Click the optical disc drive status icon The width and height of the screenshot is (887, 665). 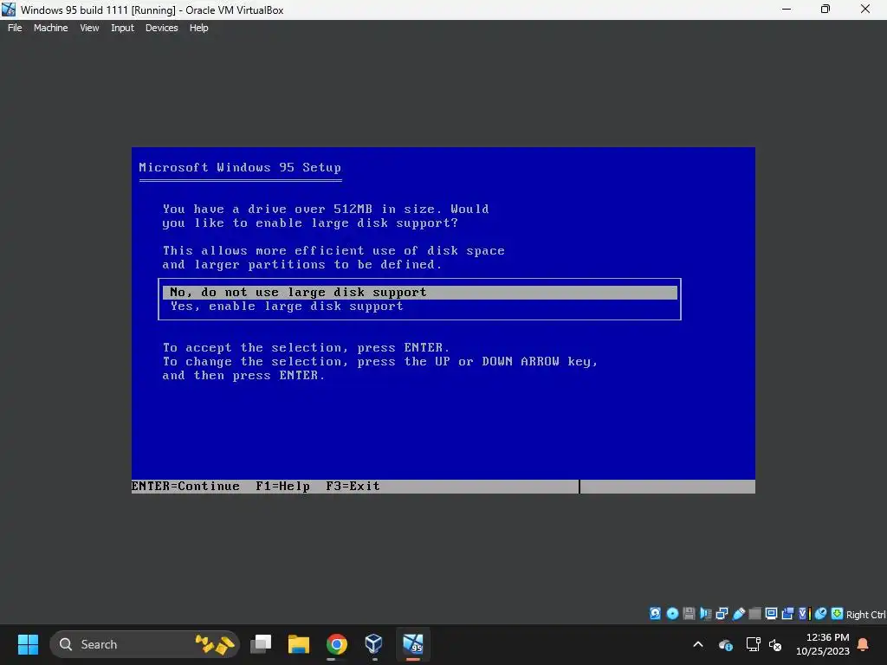tap(672, 614)
